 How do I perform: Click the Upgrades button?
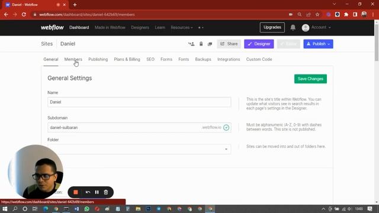[x=272, y=28]
